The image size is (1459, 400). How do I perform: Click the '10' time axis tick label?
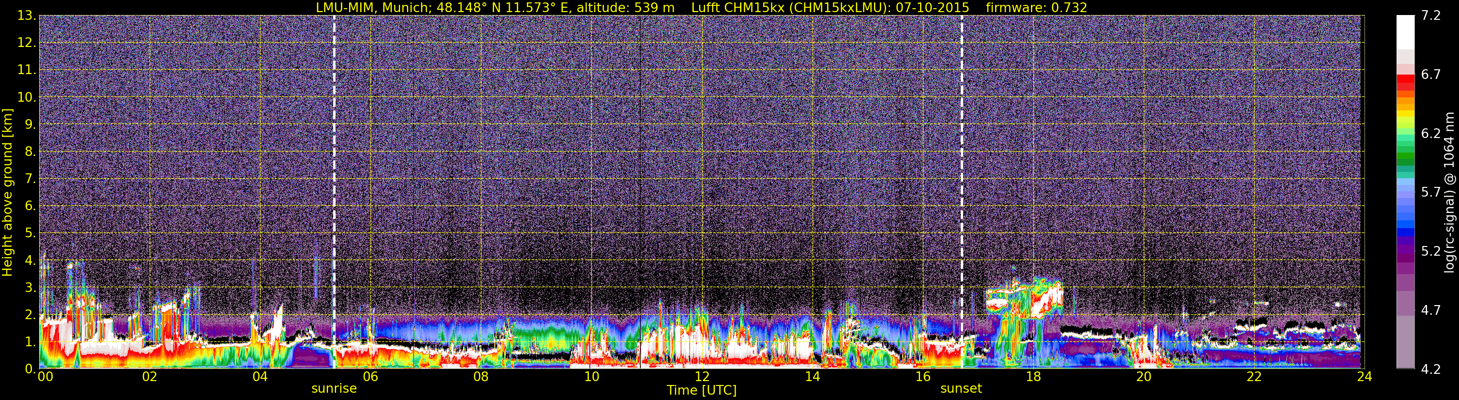[x=591, y=377]
